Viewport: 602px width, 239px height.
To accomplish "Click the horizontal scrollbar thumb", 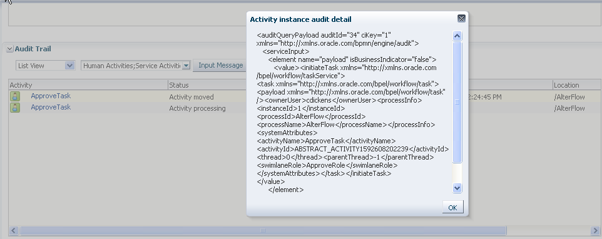I will (x=263, y=231).
